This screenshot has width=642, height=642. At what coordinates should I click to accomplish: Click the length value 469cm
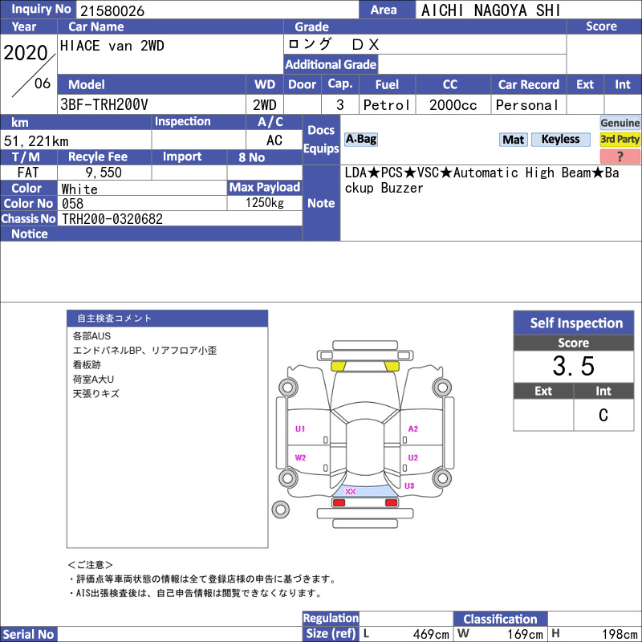click(431, 634)
